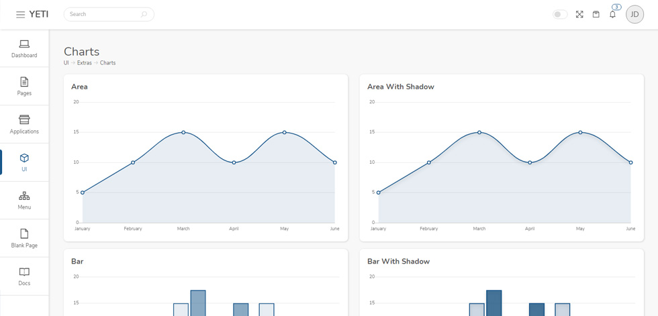Screen dimensions: 658x316
Task: Click the Applications store icon
Action: click(x=24, y=119)
